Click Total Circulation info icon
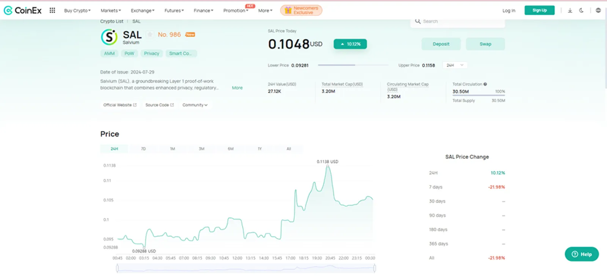 point(485,84)
